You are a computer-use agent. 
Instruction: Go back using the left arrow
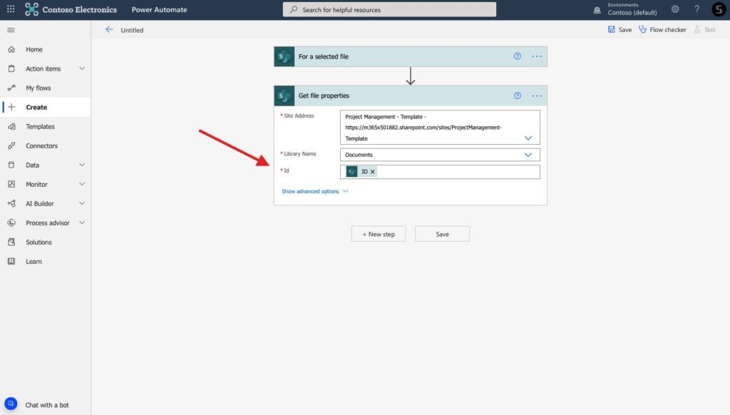(109, 29)
